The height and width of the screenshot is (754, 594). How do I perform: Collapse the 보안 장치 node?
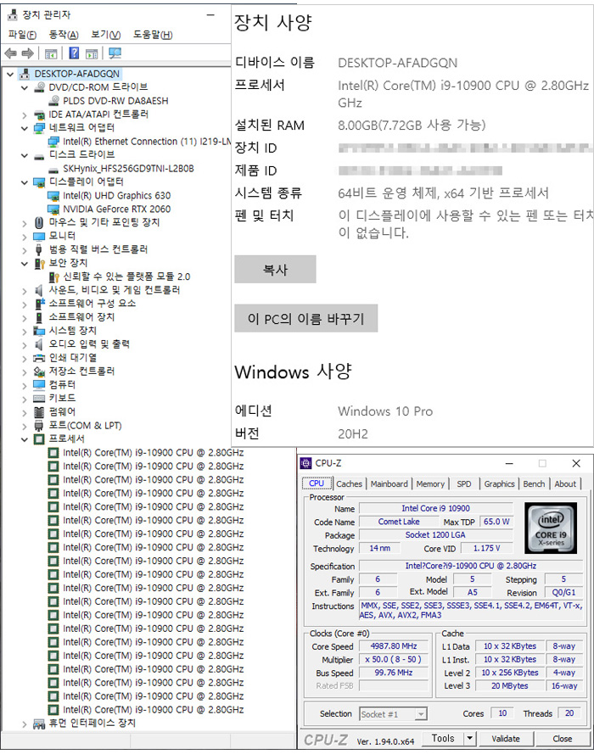[25, 264]
